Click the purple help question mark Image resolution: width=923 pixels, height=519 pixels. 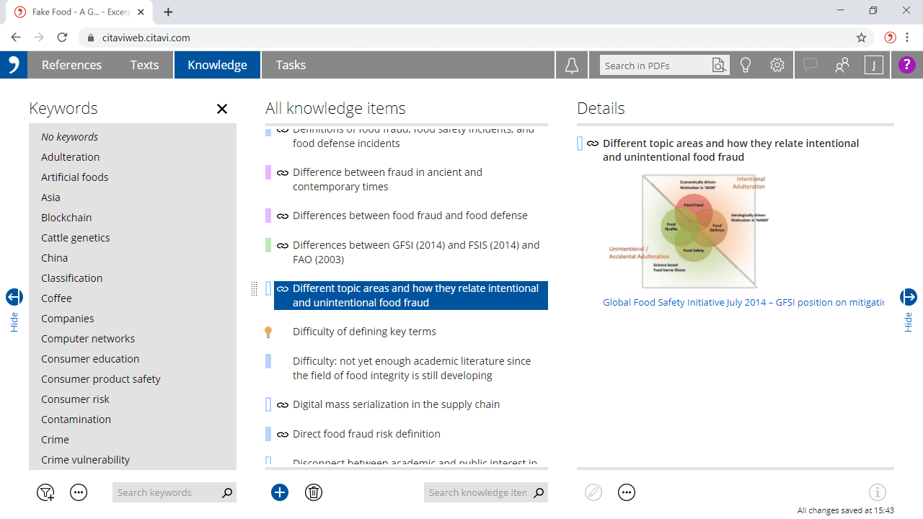pyautogui.click(x=906, y=66)
